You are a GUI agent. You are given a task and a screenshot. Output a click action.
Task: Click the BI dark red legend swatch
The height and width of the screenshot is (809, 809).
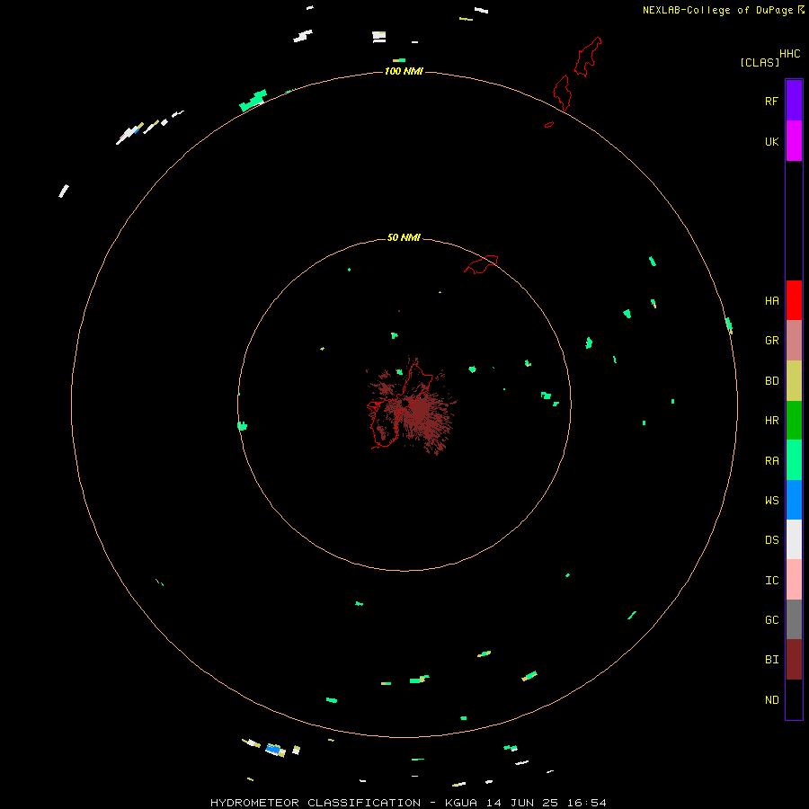point(794,660)
